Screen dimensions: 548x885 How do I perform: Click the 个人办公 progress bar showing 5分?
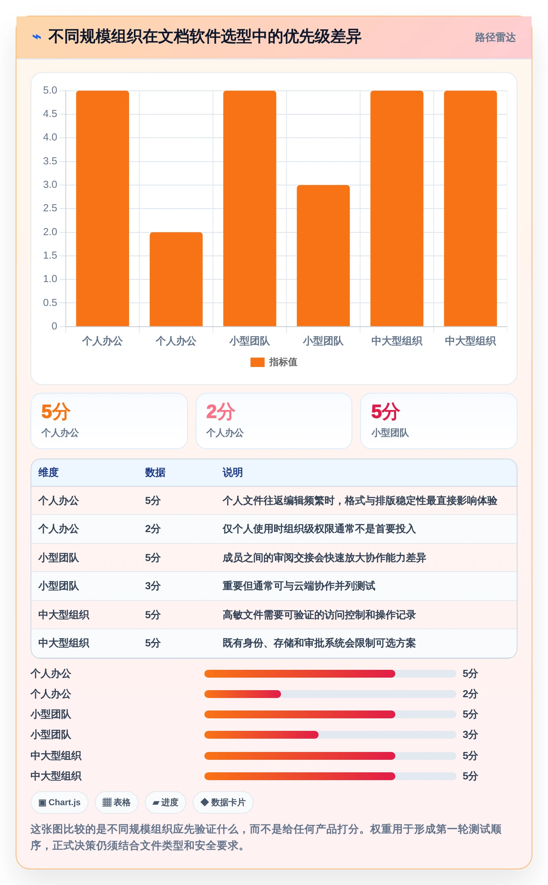point(330,674)
